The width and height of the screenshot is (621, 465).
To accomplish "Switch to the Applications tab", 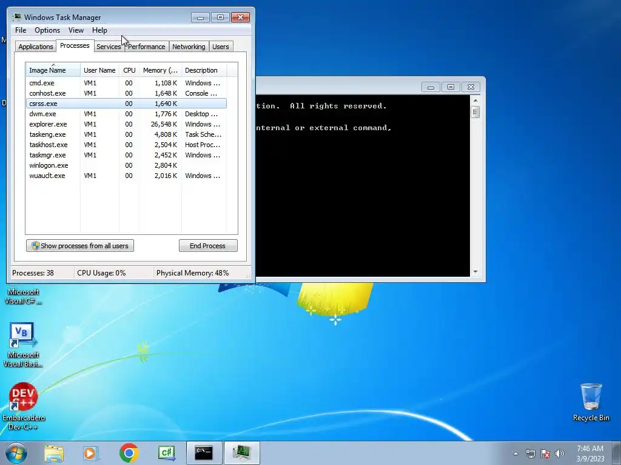I will click(36, 47).
